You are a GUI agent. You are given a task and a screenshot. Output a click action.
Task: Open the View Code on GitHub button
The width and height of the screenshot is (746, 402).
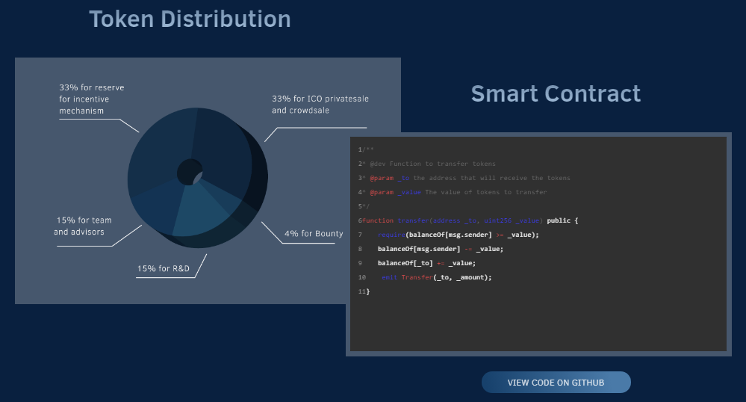click(556, 383)
